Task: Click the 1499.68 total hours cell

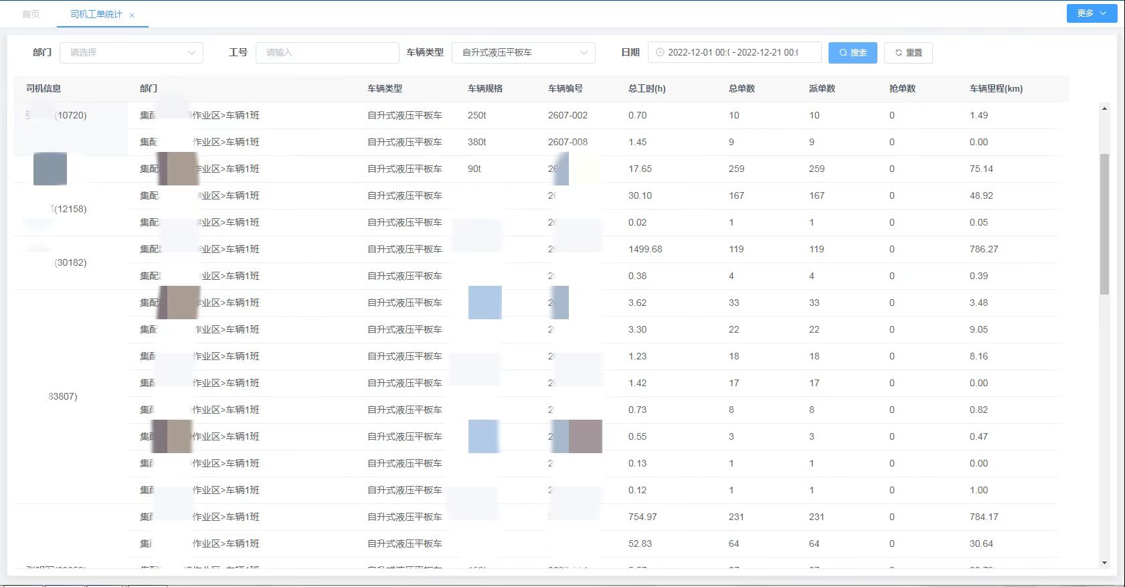Action: tap(644, 249)
